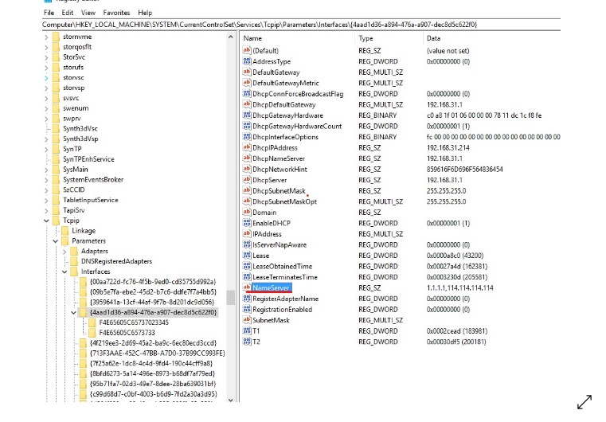Expand the stornvme tree node
Viewport: 606px width, 422px height.
point(46,37)
